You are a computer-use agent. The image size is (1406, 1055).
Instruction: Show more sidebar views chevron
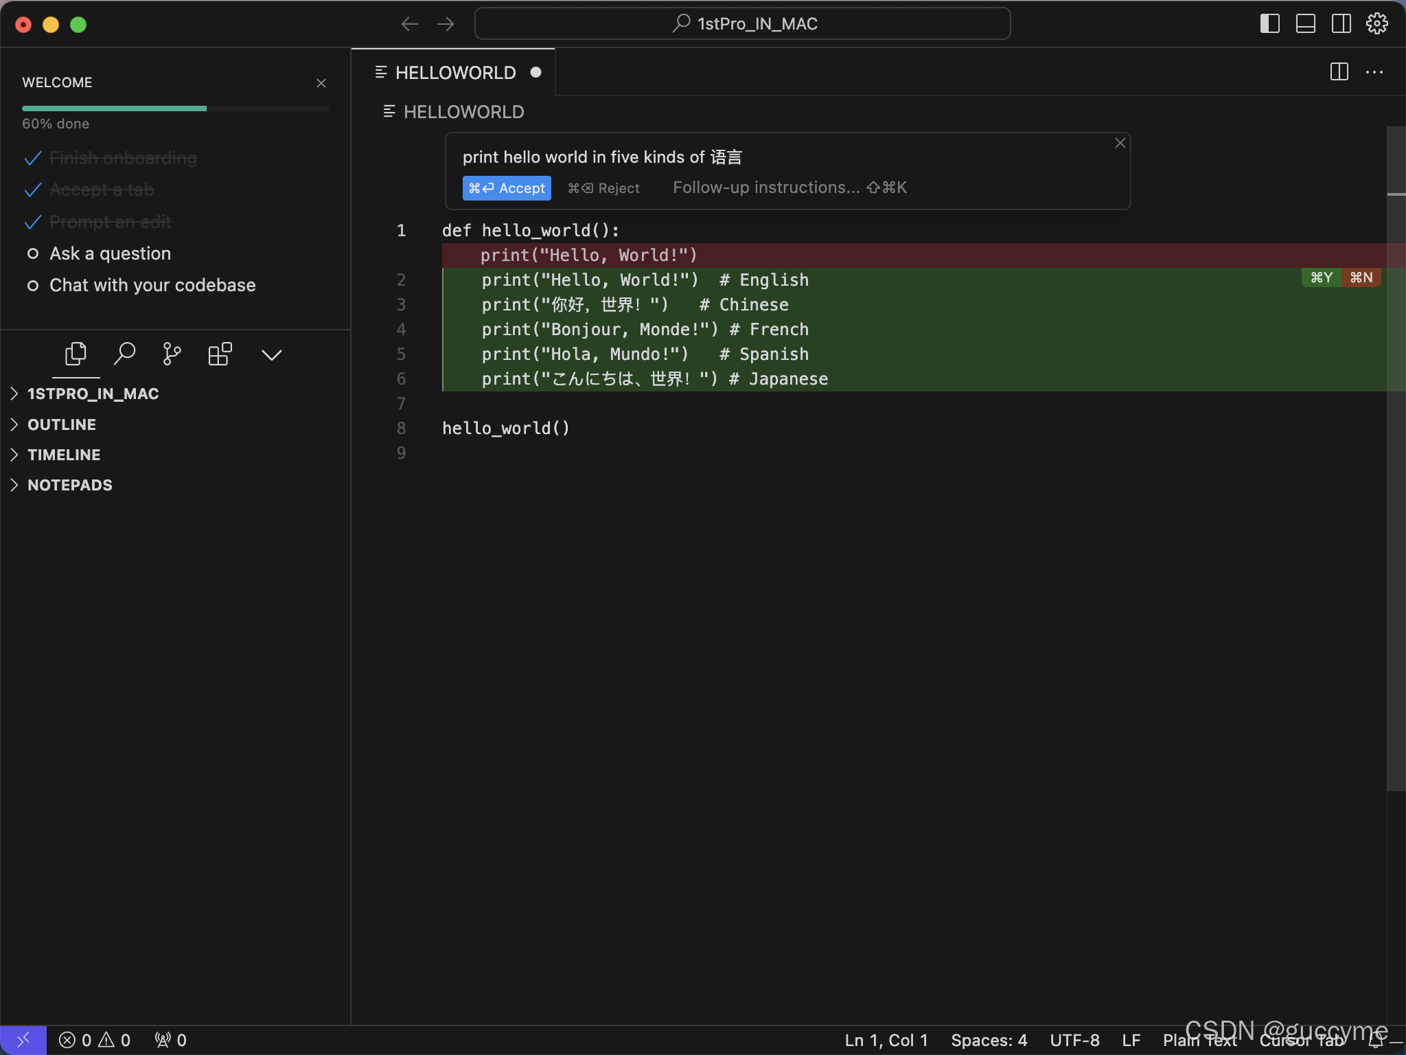pyautogui.click(x=271, y=354)
